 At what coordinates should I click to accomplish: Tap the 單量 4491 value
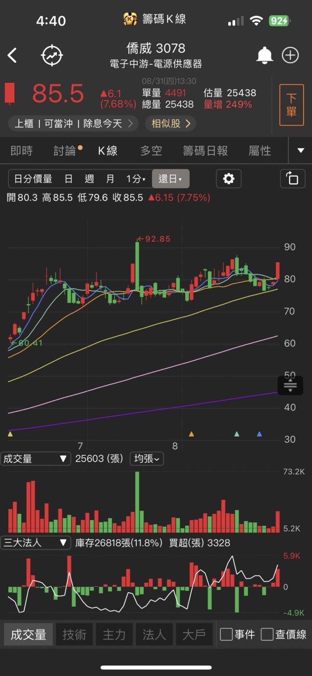[164, 93]
